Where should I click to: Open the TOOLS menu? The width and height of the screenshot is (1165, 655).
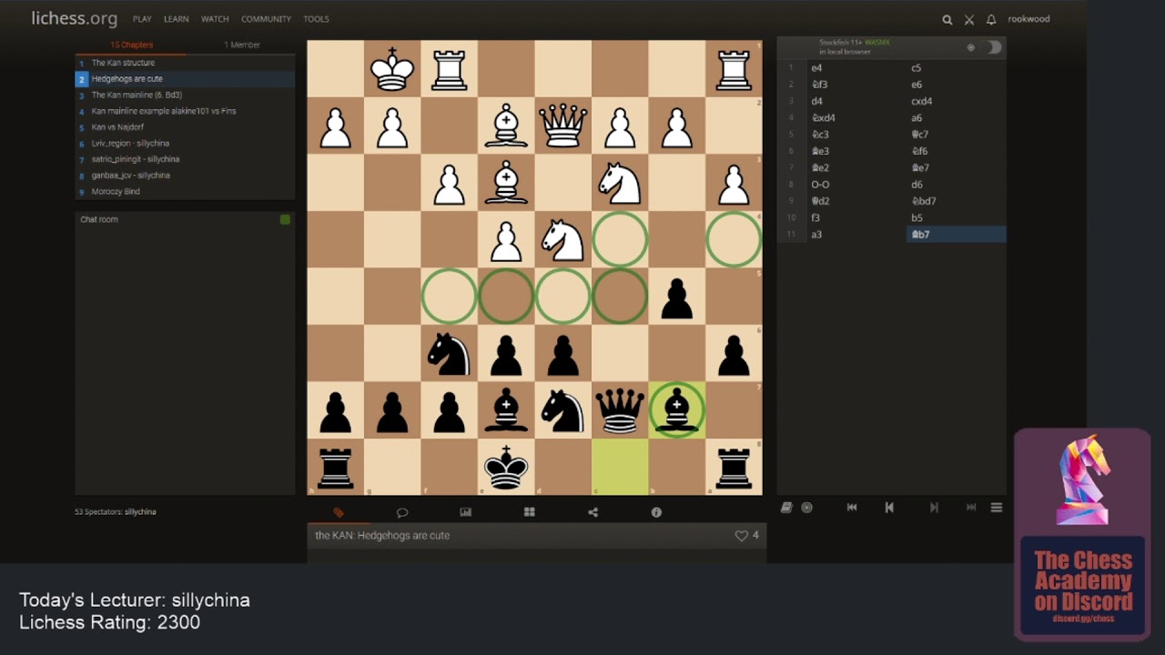coord(316,19)
